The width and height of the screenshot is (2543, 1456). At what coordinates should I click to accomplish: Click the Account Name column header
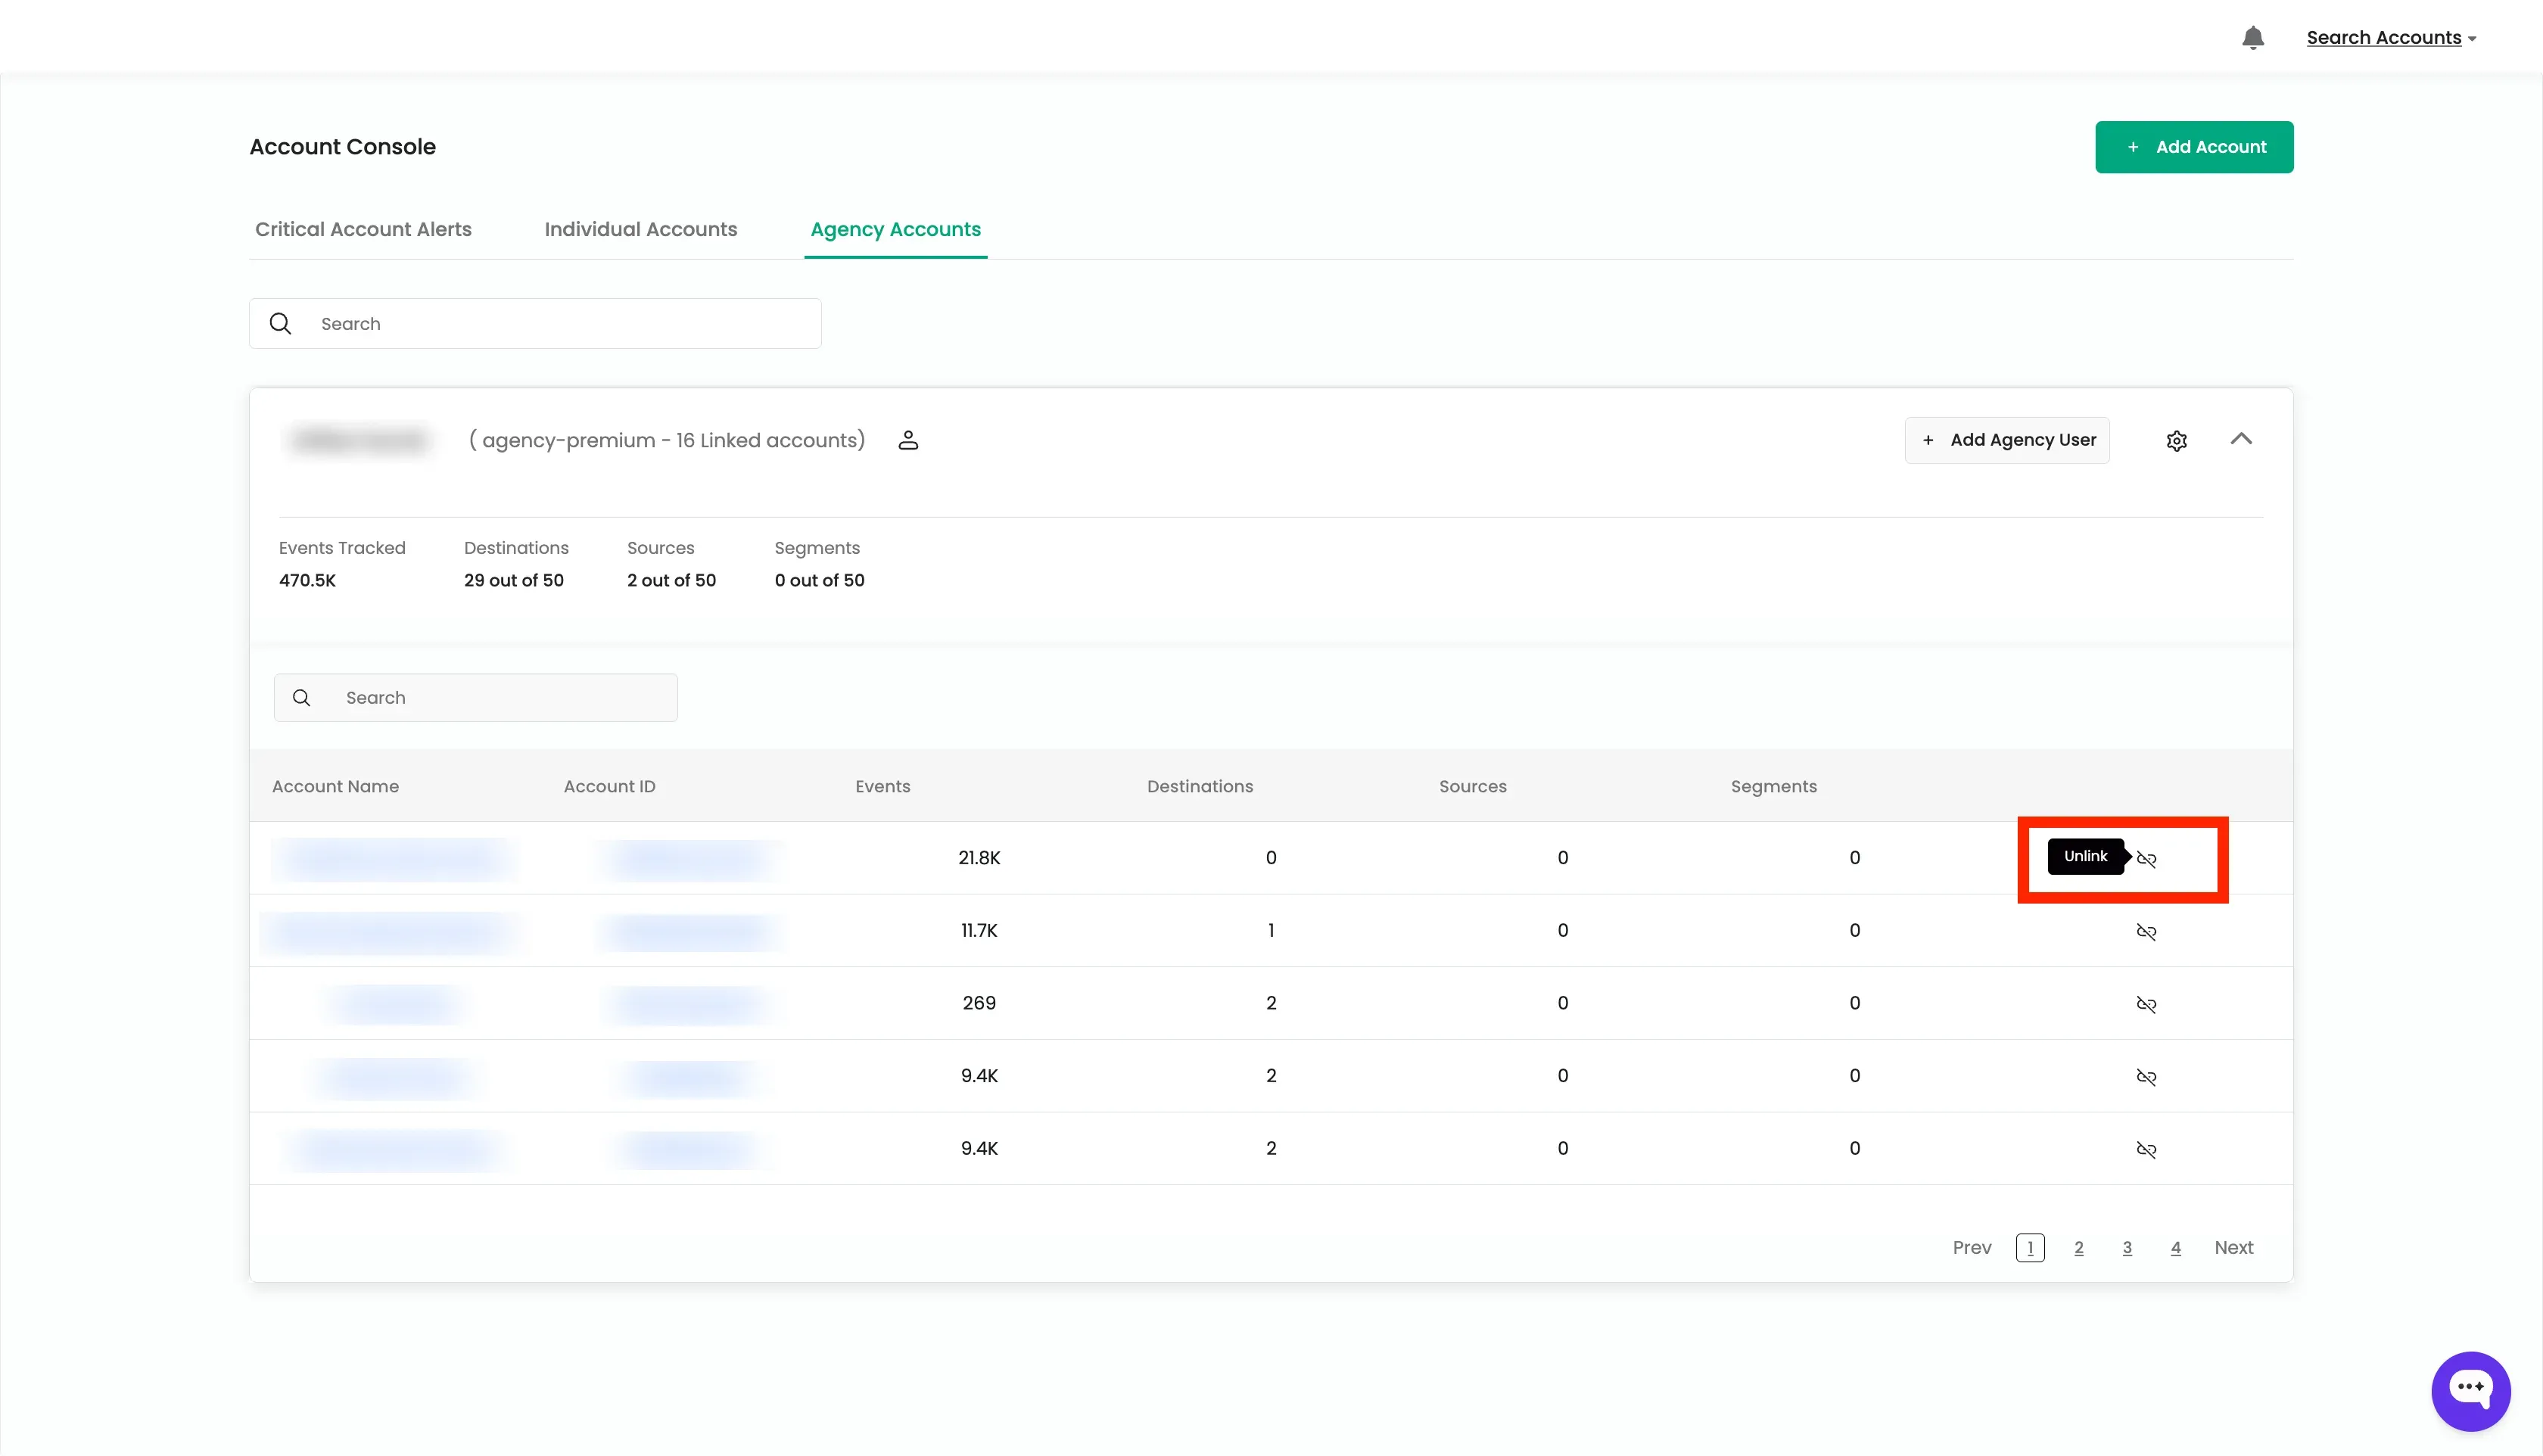coord(335,786)
